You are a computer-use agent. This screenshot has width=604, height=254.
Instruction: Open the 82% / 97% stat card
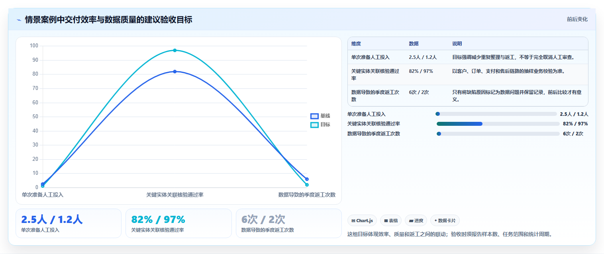point(178,223)
